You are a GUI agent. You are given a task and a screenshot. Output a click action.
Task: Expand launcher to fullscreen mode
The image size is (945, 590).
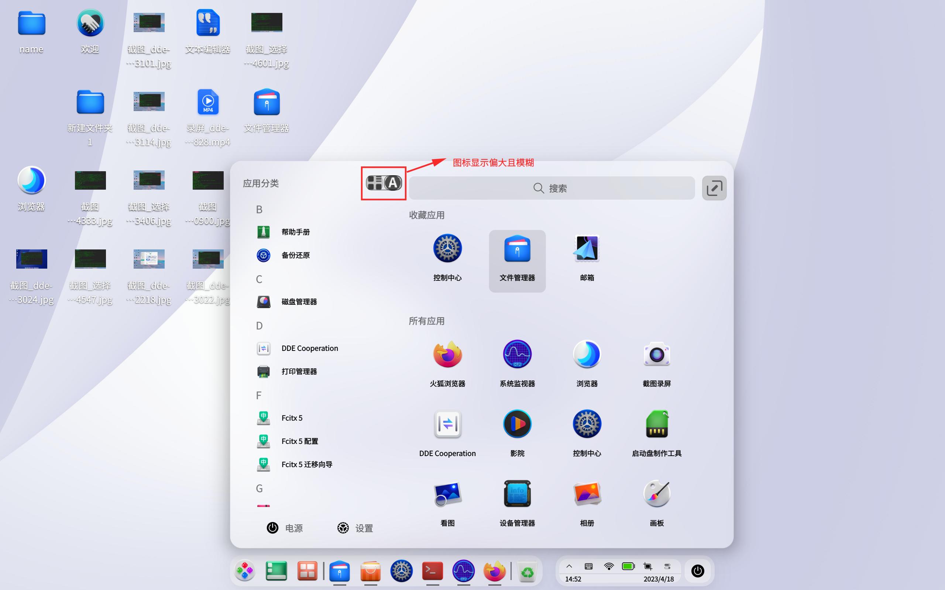pyautogui.click(x=714, y=188)
